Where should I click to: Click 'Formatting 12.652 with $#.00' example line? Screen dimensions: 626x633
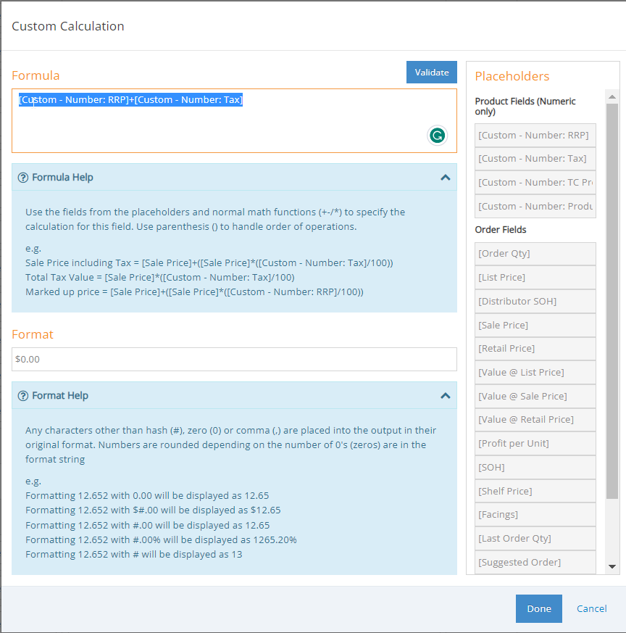[153, 510]
